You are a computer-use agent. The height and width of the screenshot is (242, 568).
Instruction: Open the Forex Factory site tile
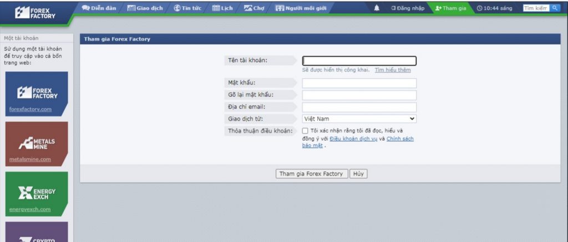tap(37, 93)
